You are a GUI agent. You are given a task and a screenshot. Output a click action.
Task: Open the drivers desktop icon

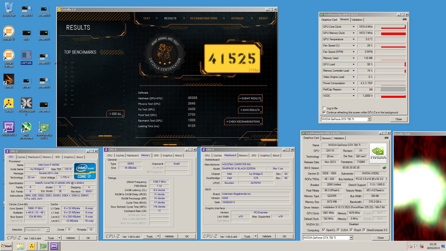[x=26, y=83]
